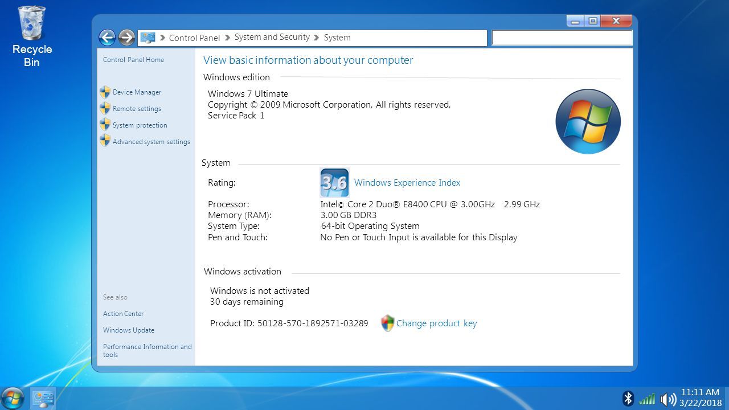Screen dimensions: 729x410
Task: Expand the arrow after Control Panel breadcrumb
Action: pos(228,38)
